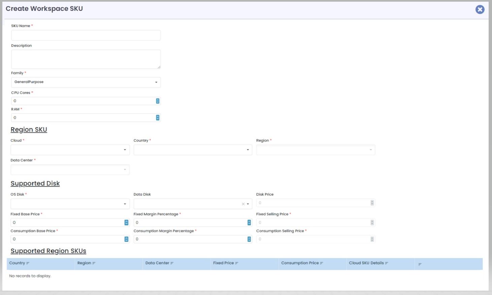Sort by the Cloud SKU Details column header
Image resolution: width=492 pixels, height=295 pixels.
pos(366,263)
